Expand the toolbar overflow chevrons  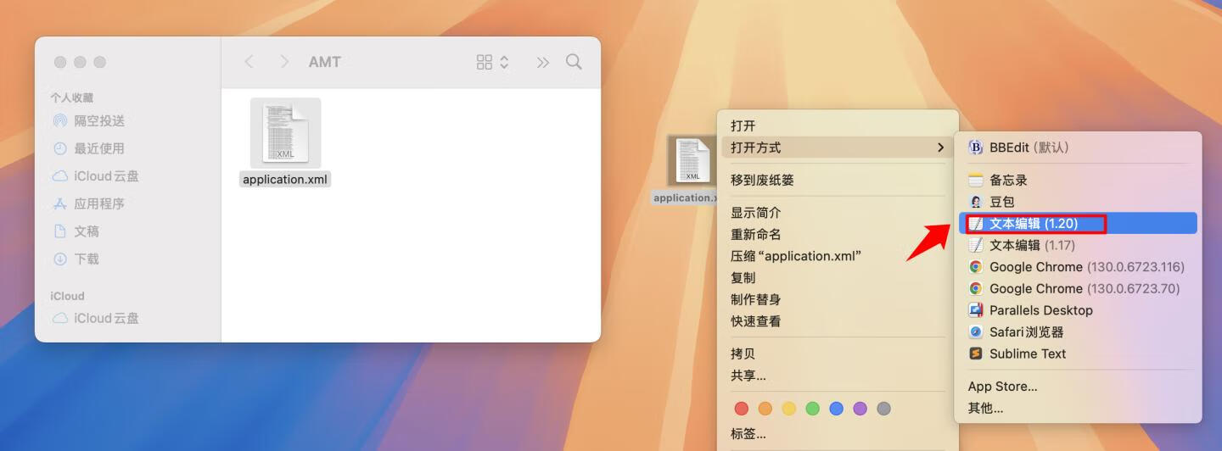click(542, 62)
